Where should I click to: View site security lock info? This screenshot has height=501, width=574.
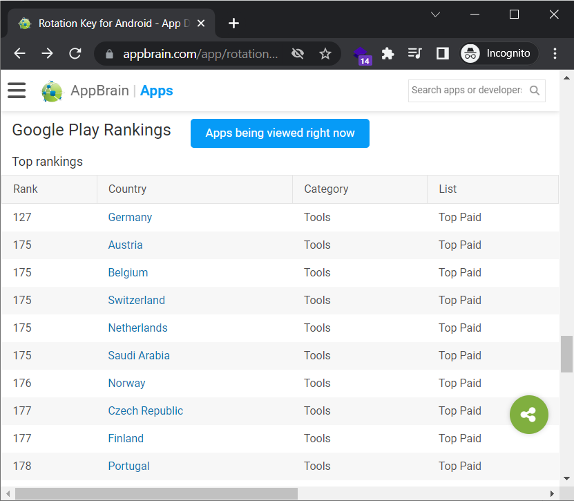pos(109,54)
